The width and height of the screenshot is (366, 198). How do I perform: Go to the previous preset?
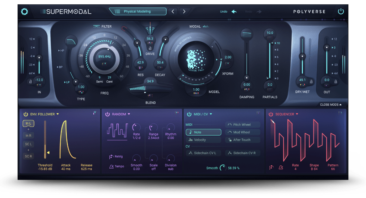(173, 11)
